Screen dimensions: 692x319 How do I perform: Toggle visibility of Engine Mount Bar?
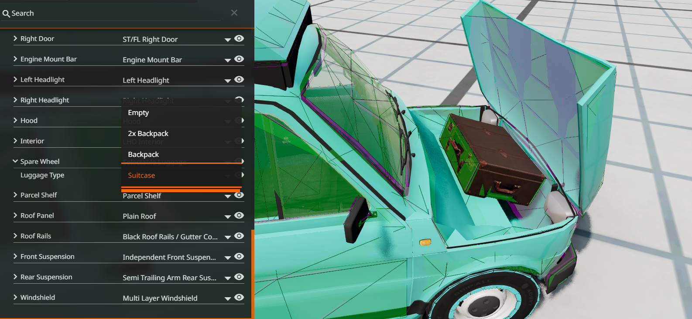click(239, 59)
